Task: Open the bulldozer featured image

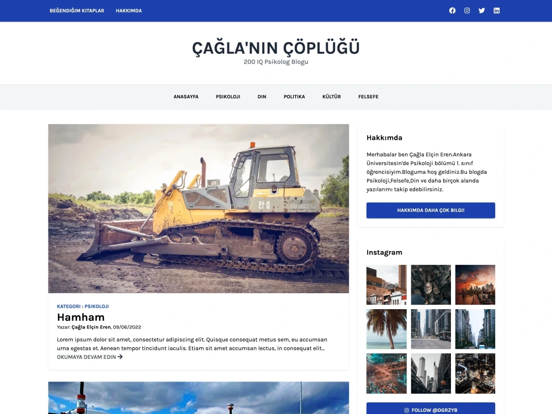Action: (x=199, y=209)
